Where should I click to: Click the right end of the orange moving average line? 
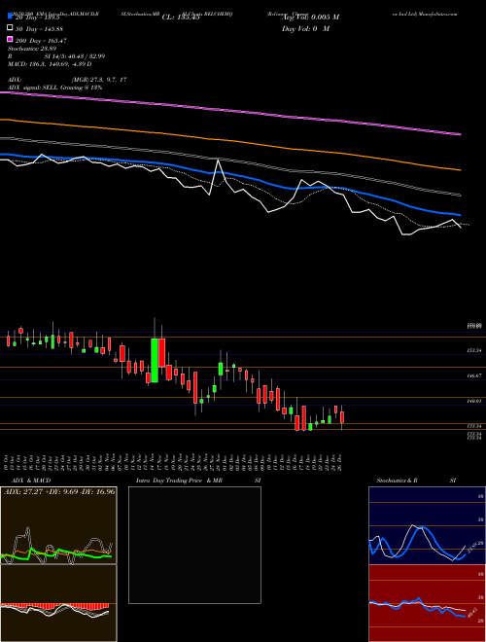tap(460, 169)
